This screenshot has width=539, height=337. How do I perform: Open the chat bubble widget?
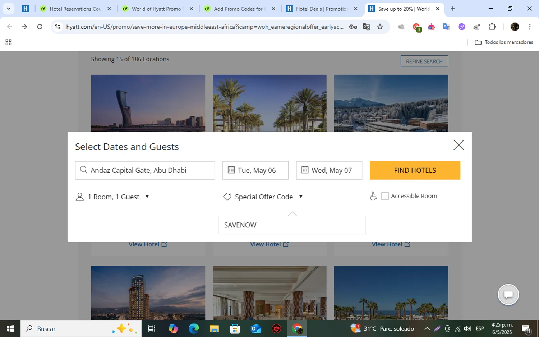(508, 295)
